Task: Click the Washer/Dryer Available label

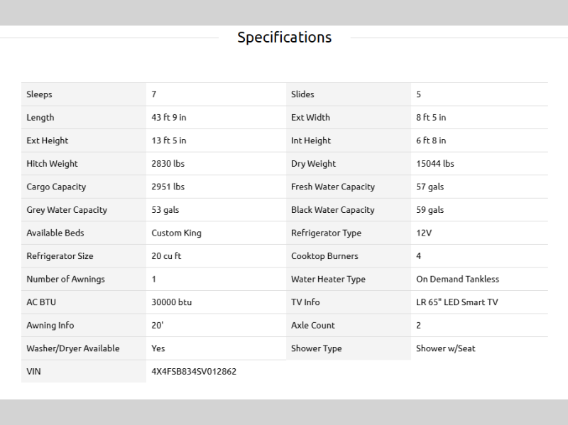Action: point(72,348)
